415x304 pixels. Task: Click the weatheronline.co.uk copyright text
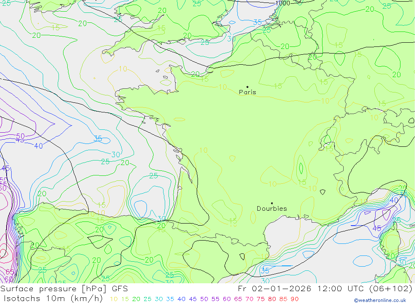tap(380, 300)
